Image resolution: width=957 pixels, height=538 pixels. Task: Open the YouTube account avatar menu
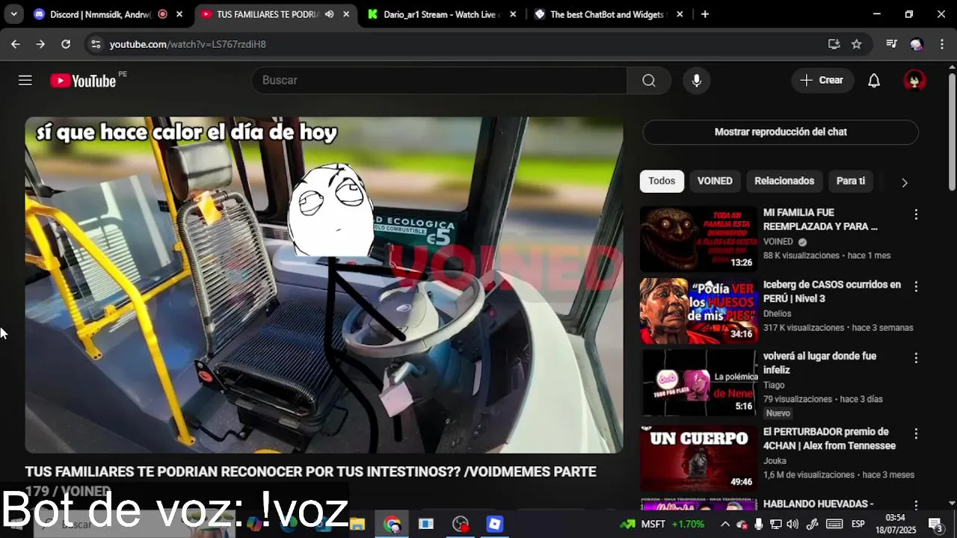(x=915, y=81)
